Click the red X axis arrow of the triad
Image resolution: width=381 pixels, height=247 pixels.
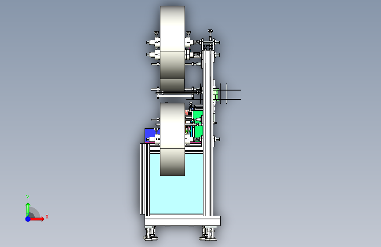[37, 219]
